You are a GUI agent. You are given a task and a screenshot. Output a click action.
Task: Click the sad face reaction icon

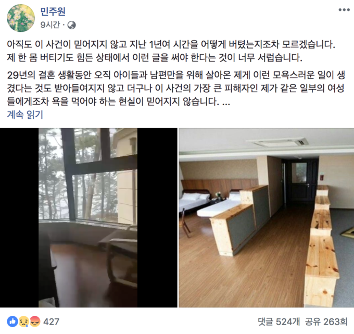click(23, 321)
